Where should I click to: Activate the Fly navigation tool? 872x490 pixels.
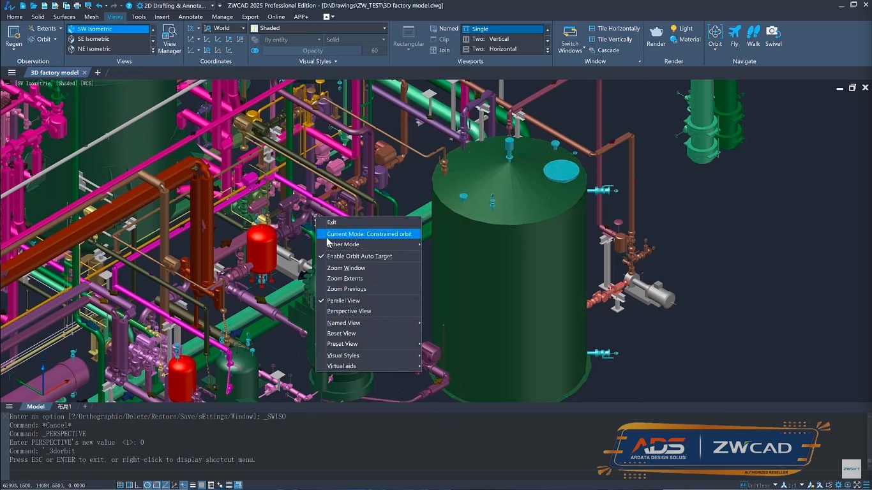(735, 36)
